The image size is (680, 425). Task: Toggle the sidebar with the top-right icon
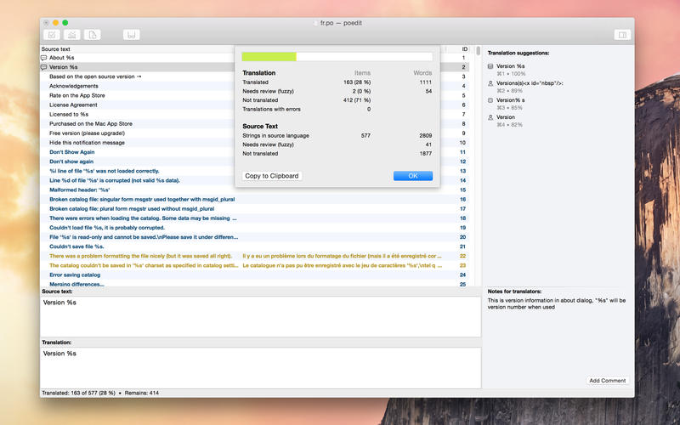622,35
